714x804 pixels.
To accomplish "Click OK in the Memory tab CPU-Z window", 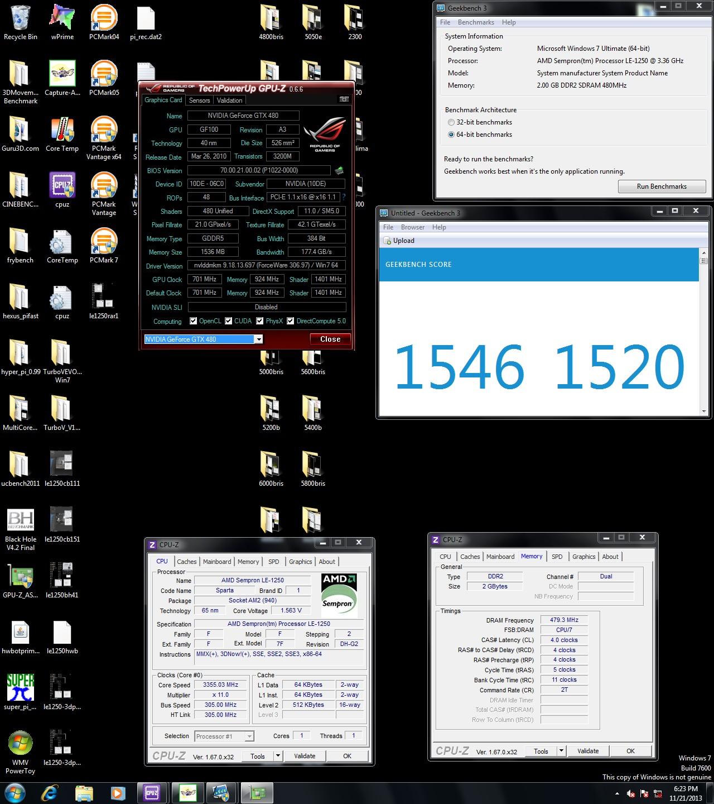I will click(630, 751).
